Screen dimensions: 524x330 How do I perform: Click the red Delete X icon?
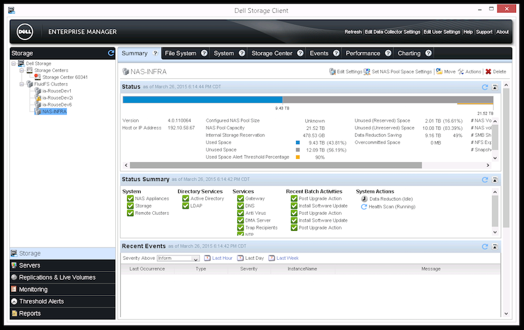pos(488,71)
